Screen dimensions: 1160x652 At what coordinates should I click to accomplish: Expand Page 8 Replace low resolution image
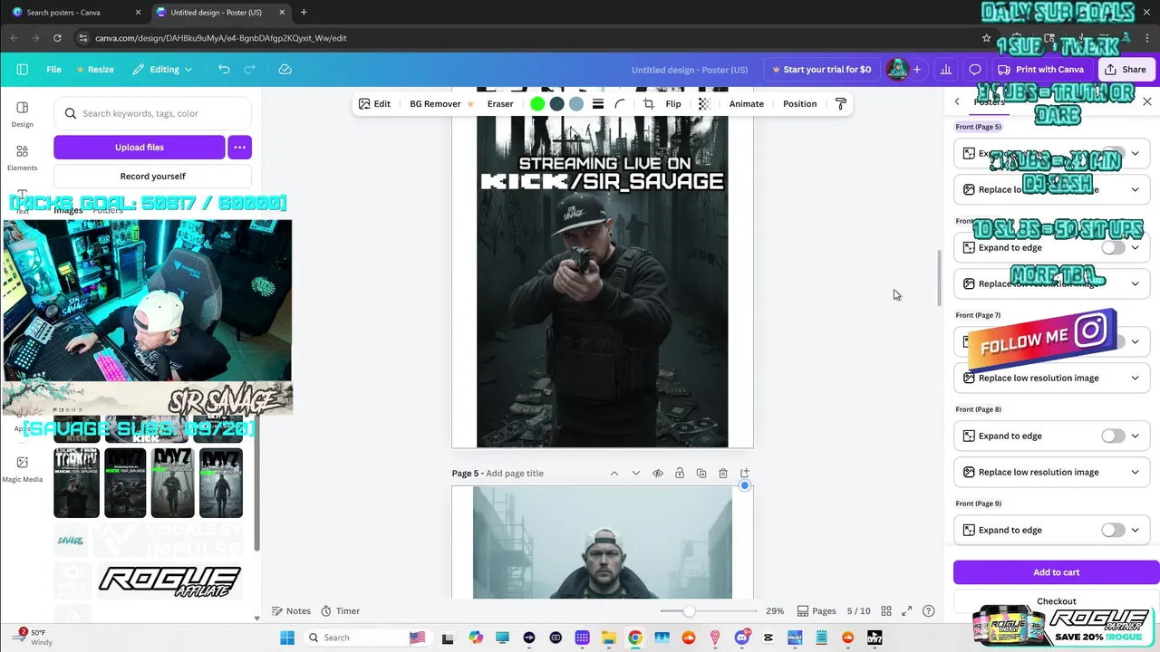1135,472
